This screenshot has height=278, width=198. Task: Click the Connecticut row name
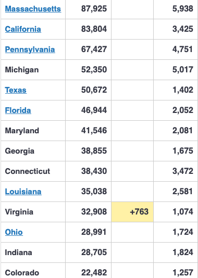tap(28, 171)
